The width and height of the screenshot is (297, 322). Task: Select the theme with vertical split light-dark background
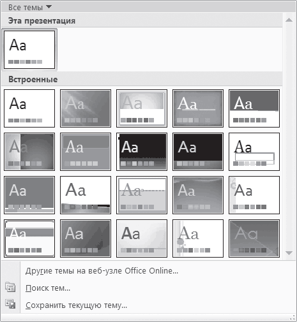point(29,152)
